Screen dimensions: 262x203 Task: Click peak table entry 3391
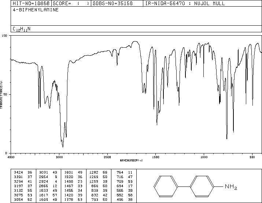tap(23, 177)
